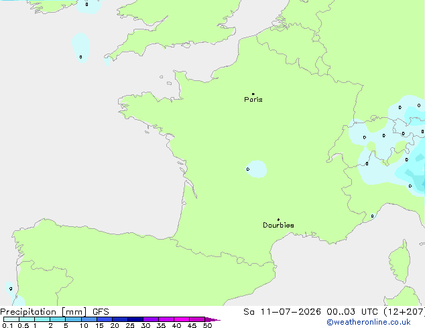Click the legend value 10 label
Viewport: 425px width, 328px height.
tap(84, 325)
